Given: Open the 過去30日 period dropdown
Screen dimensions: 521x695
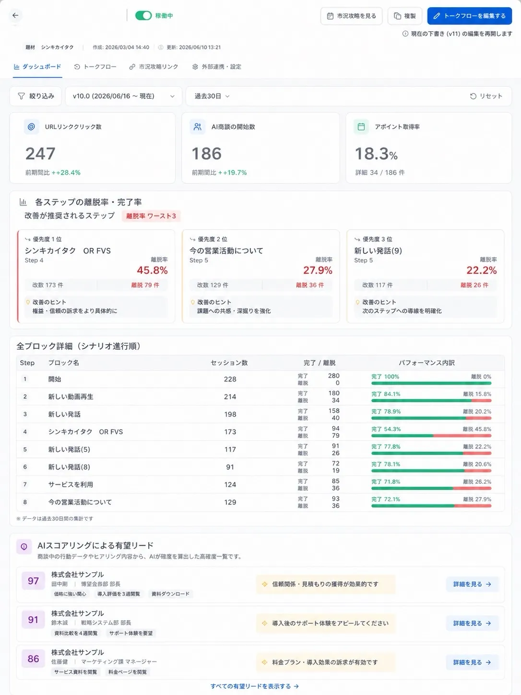Looking at the screenshot, I should [212, 96].
